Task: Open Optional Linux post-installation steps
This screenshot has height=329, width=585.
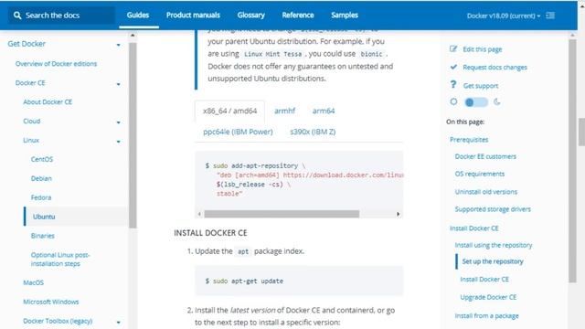Action: 60,260
